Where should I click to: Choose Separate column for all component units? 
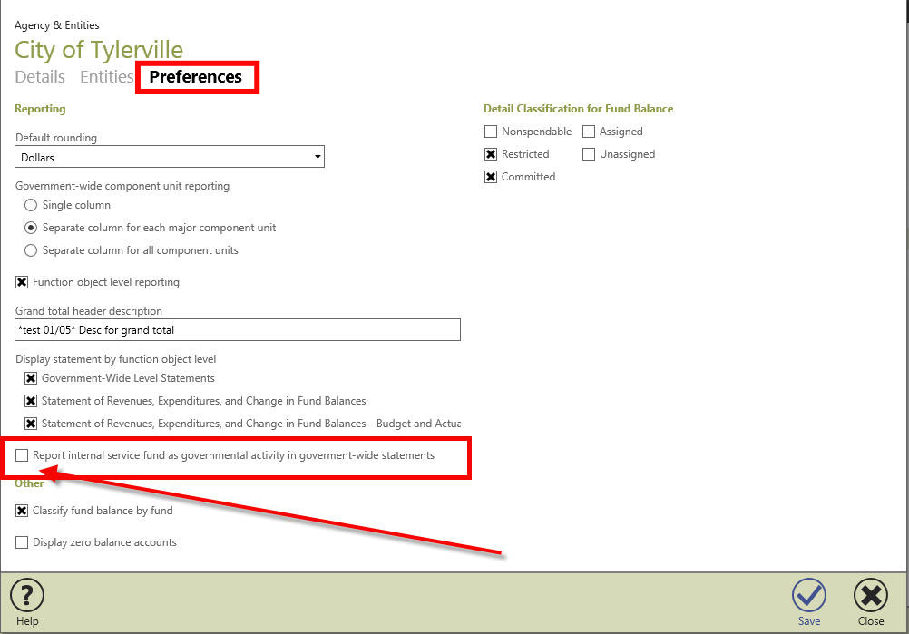coord(30,249)
